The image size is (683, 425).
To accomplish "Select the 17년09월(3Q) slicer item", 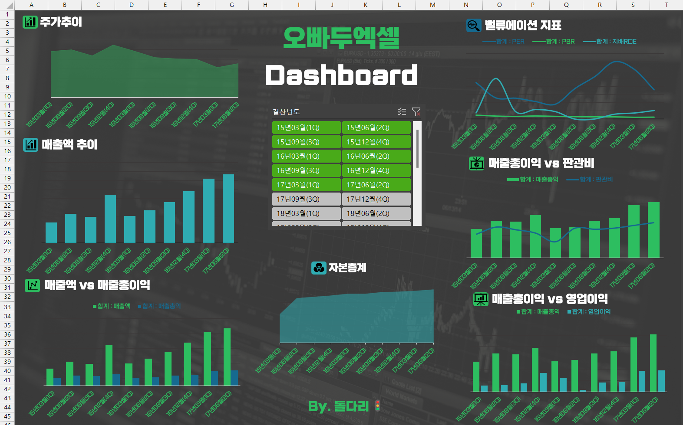I will pyautogui.click(x=306, y=199).
